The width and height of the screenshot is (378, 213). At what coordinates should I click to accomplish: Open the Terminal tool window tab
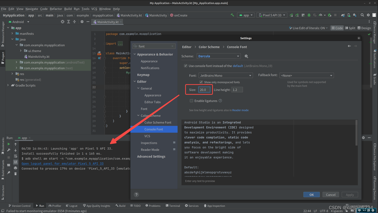click(x=173, y=206)
